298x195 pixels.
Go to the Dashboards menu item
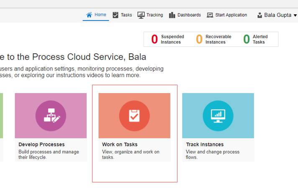click(x=189, y=15)
